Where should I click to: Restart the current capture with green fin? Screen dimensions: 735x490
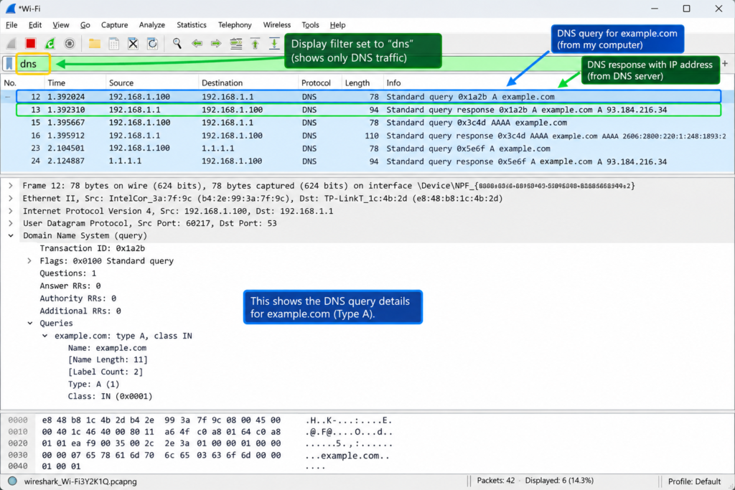[50, 44]
